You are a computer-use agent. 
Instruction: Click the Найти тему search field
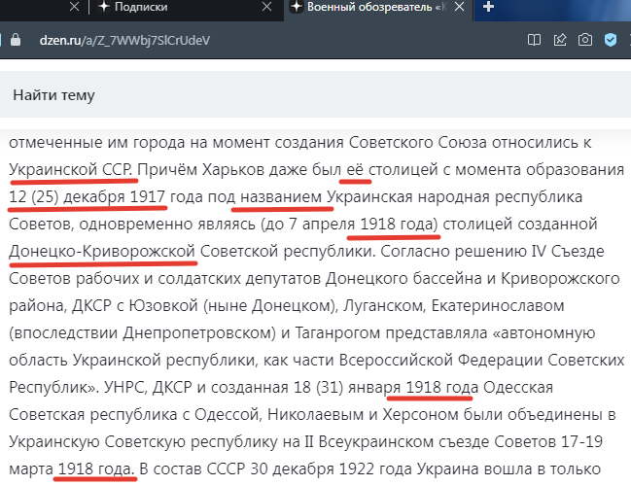(315, 95)
